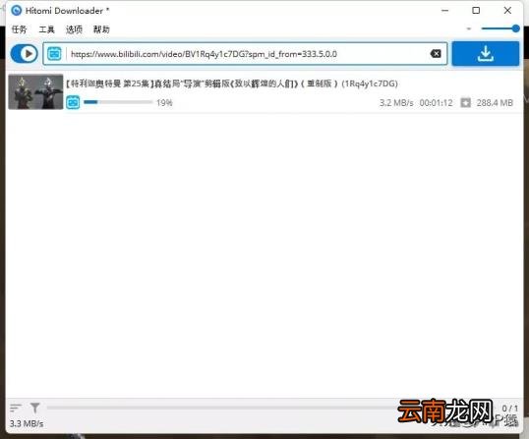This screenshot has height=439, width=529.
Task: Close the Hitomi Downloader window
Action: point(507,11)
